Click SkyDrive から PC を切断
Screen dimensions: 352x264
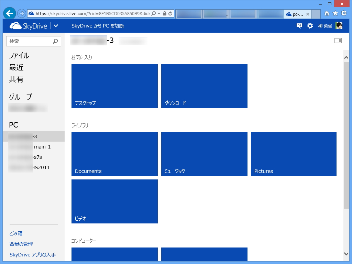[x=97, y=25]
